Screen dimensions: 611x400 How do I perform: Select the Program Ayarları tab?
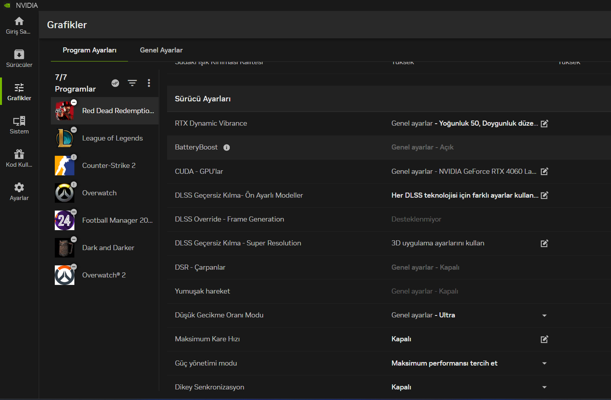89,50
